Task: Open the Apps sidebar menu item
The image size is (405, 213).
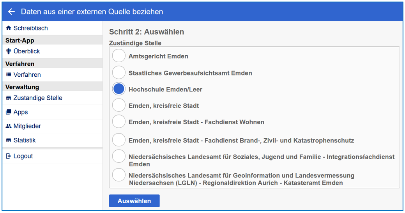Action: point(21,112)
